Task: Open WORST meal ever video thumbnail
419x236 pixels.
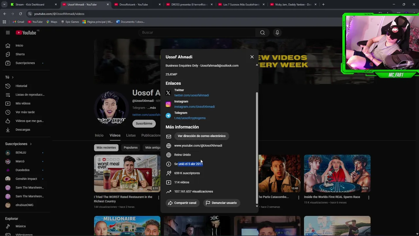Action: coord(127,173)
